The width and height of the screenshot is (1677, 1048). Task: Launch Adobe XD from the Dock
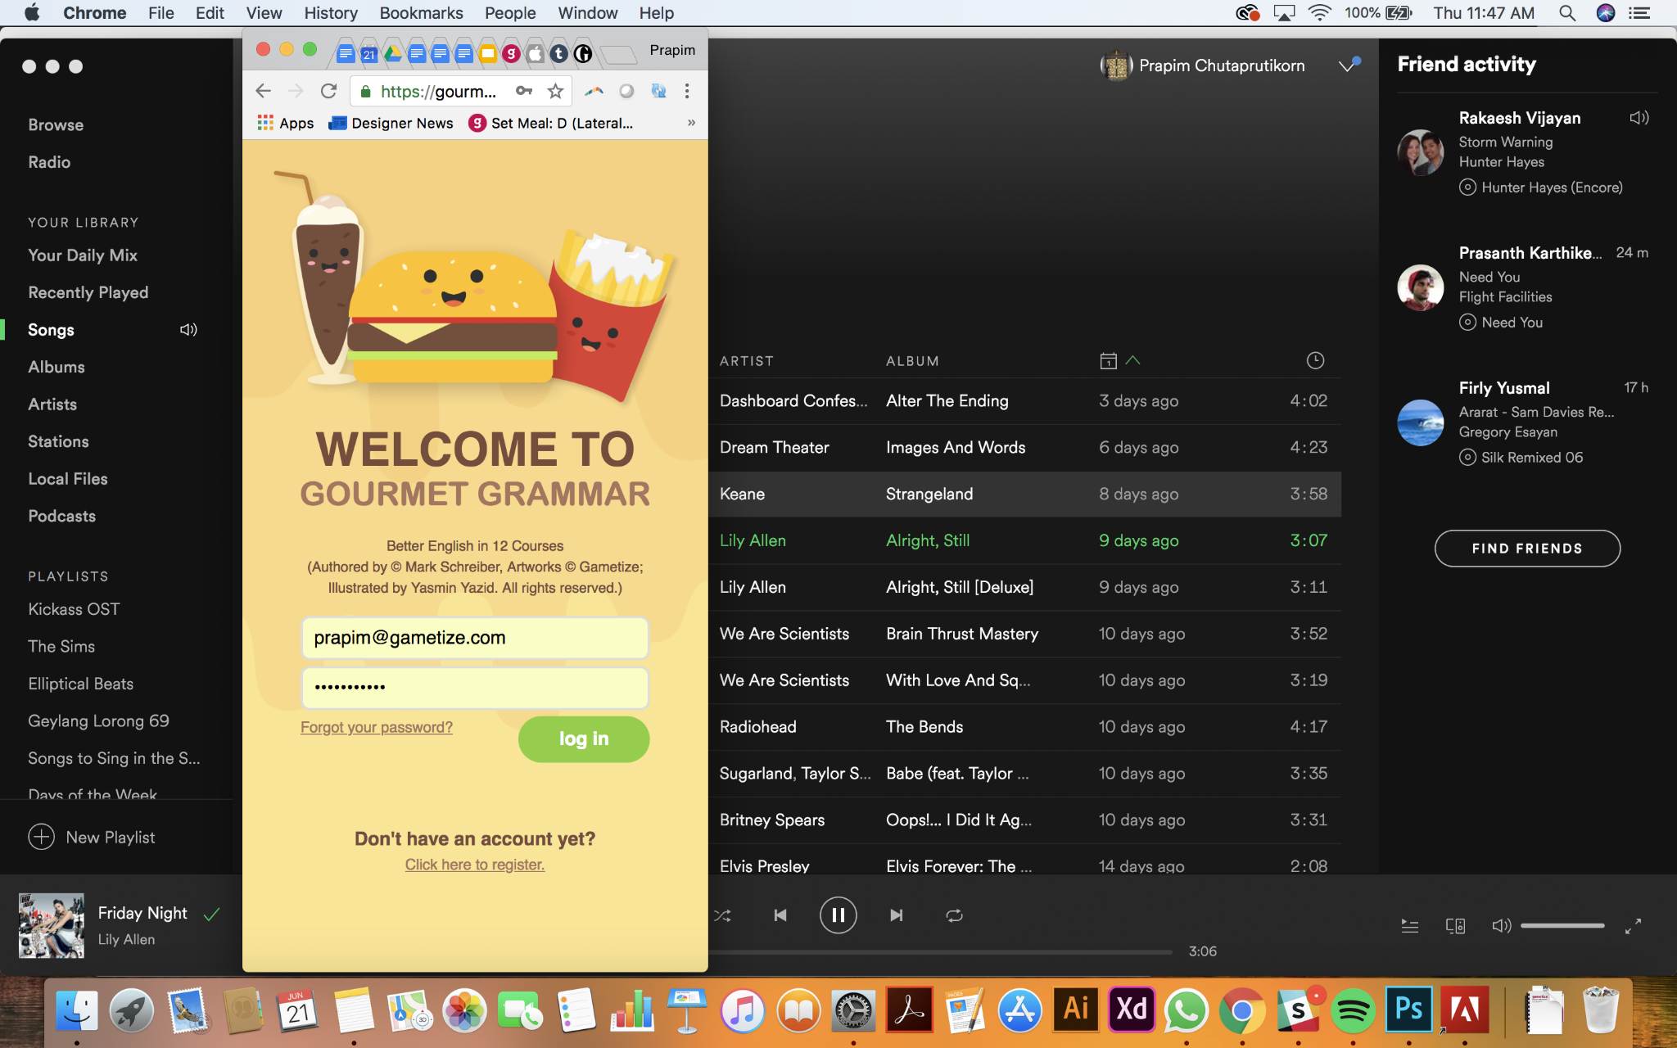[1131, 1010]
